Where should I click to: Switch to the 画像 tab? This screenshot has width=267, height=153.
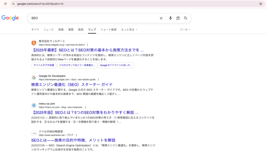[61, 30]
